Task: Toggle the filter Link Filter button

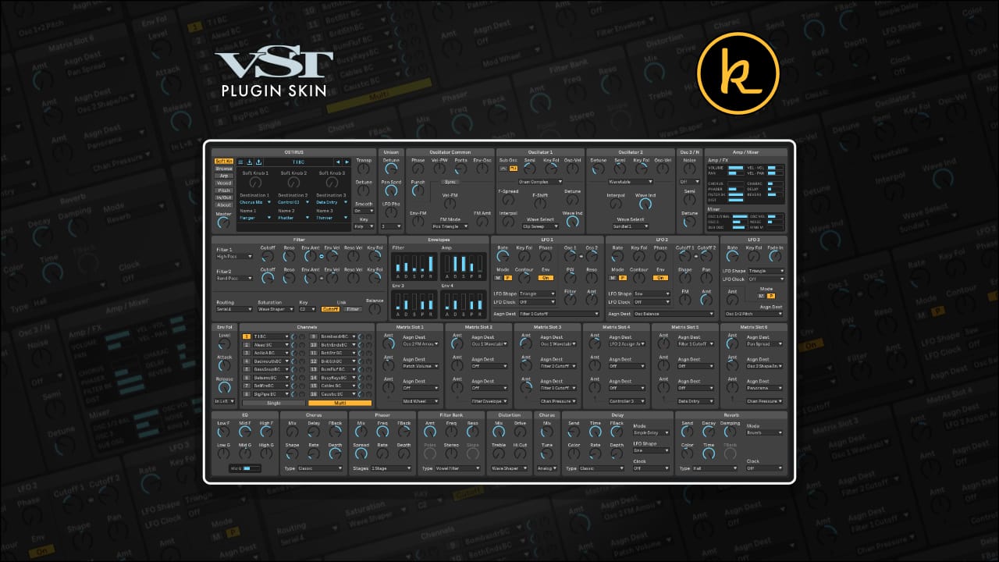Action: (x=353, y=309)
